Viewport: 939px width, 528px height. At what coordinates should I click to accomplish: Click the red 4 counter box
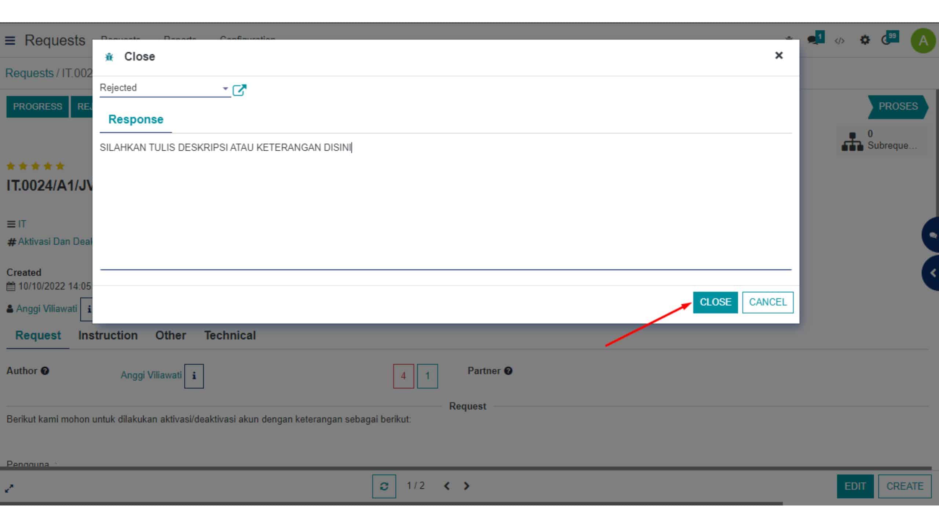point(403,376)
